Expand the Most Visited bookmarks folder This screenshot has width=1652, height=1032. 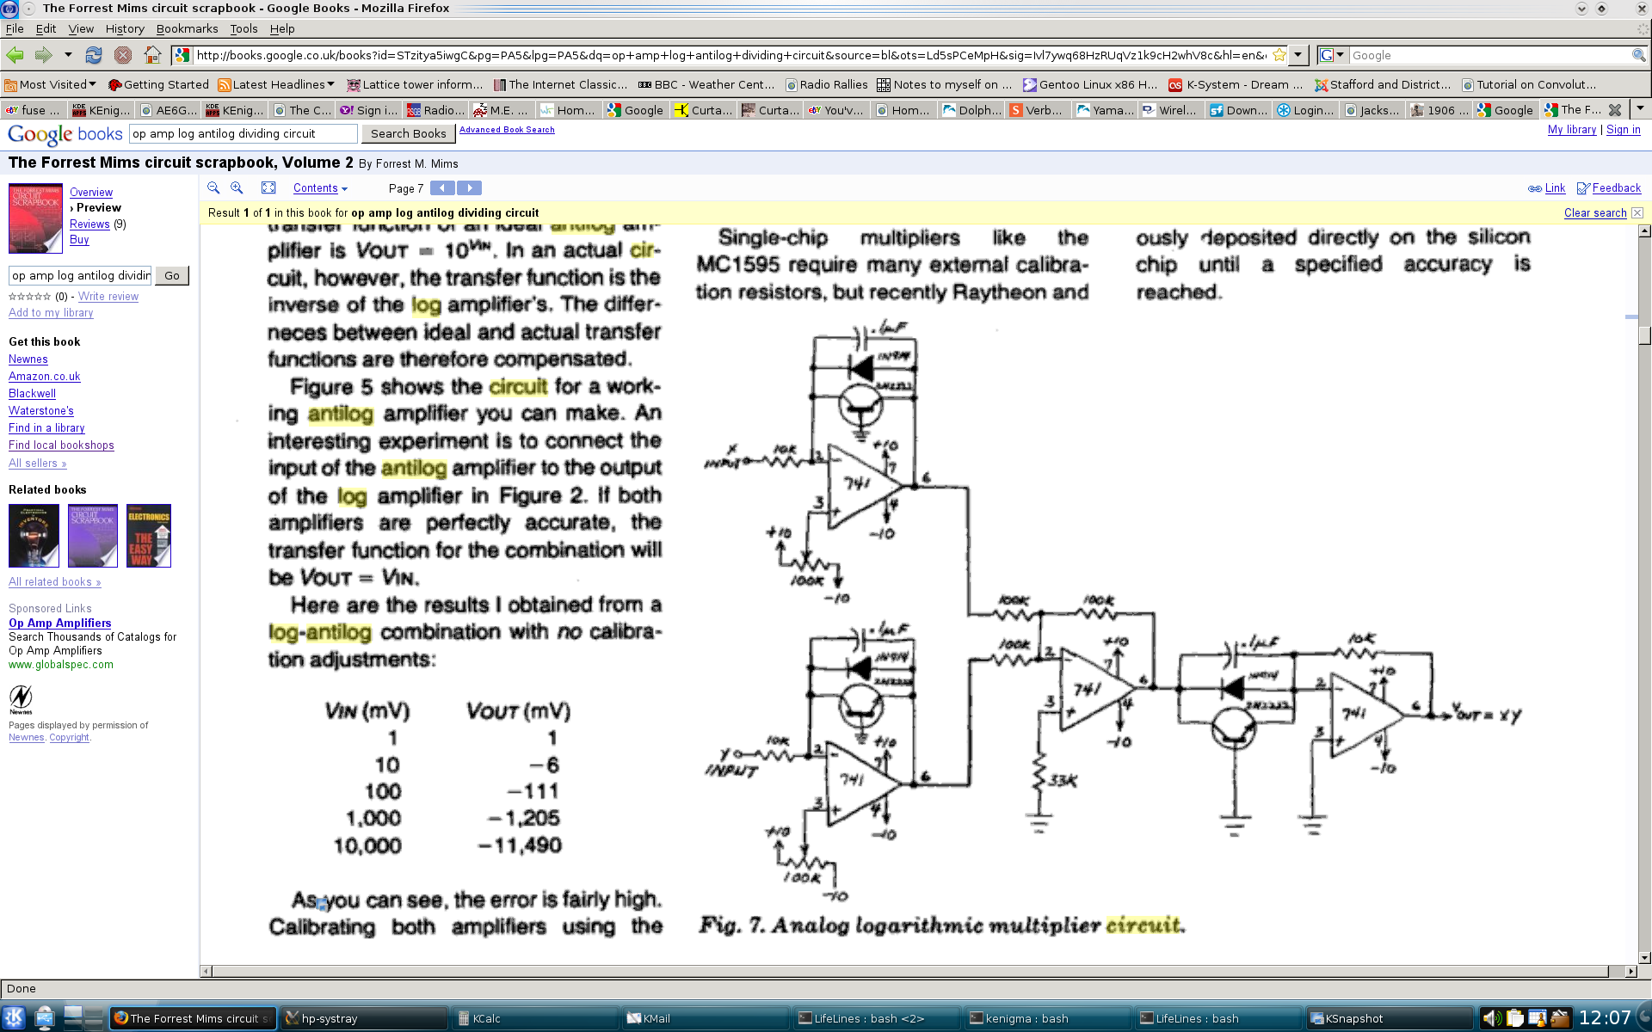(x=50, y=84)
